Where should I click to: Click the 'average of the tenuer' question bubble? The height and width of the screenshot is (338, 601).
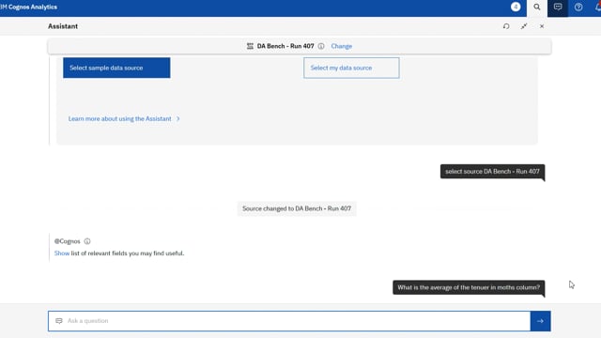tap(469, 287)
